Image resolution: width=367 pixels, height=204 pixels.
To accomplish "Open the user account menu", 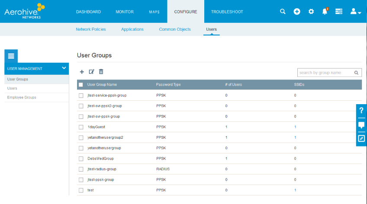I will coord(356,11).
